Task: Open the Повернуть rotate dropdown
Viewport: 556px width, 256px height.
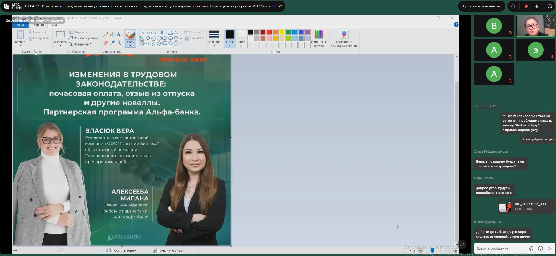Action: tap(80, 44)
